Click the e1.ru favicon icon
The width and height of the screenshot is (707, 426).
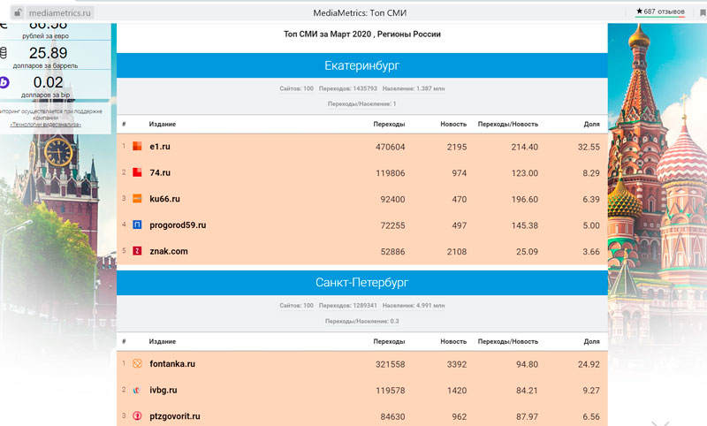137,147
